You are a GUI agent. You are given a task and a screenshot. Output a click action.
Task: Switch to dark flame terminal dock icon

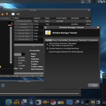(88, 102)
